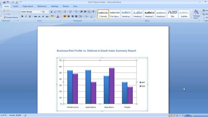Insert a numbered list
Viewport: 208px width, 117px height.
(x=71, y=12)
